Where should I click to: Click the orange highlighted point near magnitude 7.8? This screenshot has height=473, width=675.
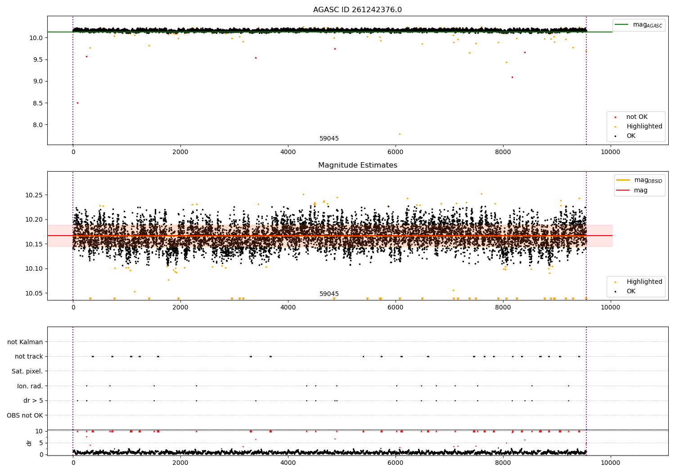pos(400,134)
